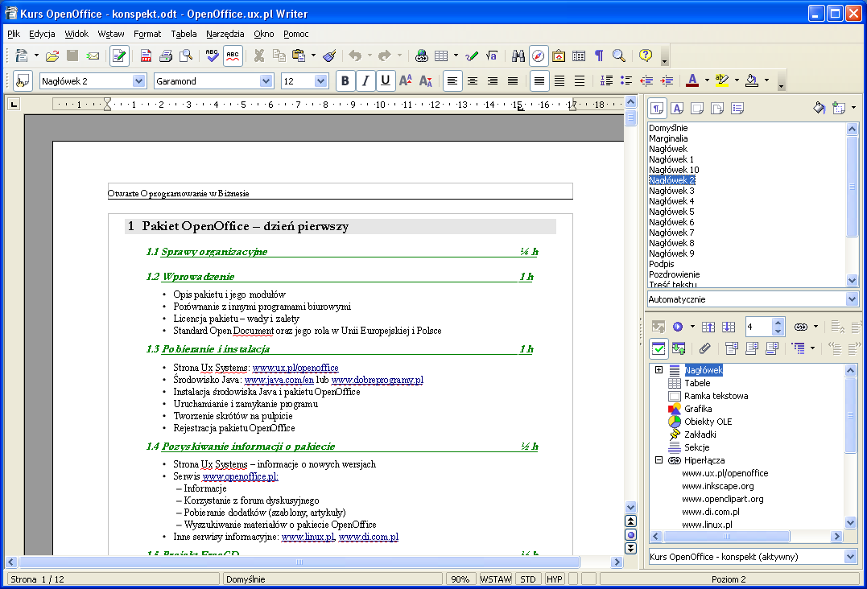Apply the highlighting color
Viewport: 867px width, 589px height.
(x=721, y=81)
